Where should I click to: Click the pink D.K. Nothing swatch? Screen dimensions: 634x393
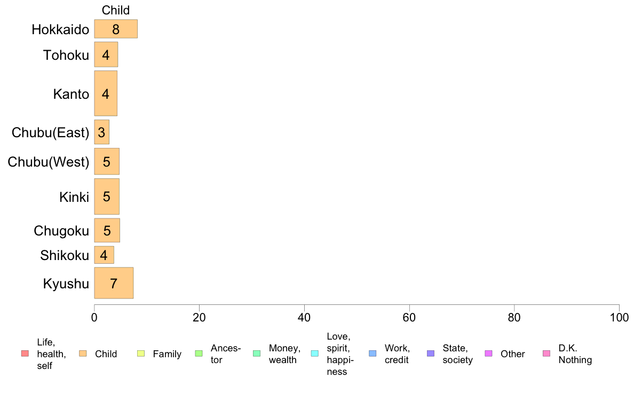[546, 353]
